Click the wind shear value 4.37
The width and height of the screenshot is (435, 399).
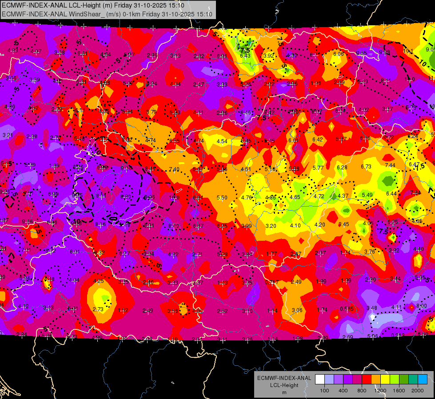pyautogui.click(x=343, y=196)
